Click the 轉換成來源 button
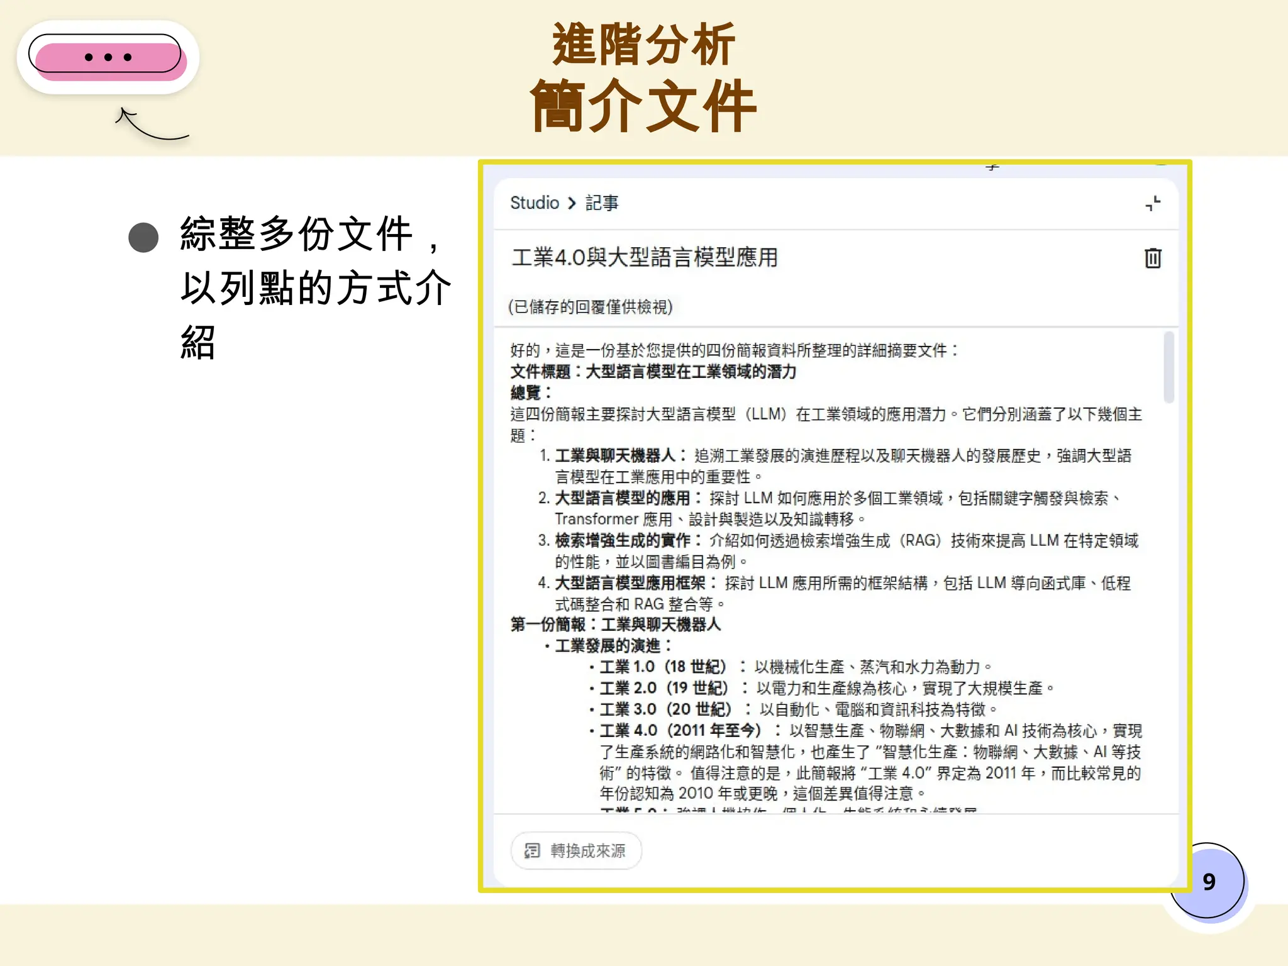1288x966 pixels. click(x=576, y=850)
